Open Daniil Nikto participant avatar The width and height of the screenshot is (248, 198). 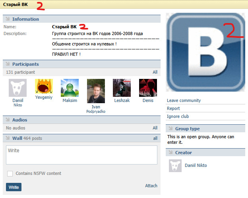(x=17, y=88)
